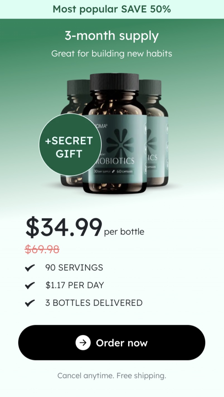Click the black cap of center bottle
This screenshot has height=397, width=224.
[114, 82]
